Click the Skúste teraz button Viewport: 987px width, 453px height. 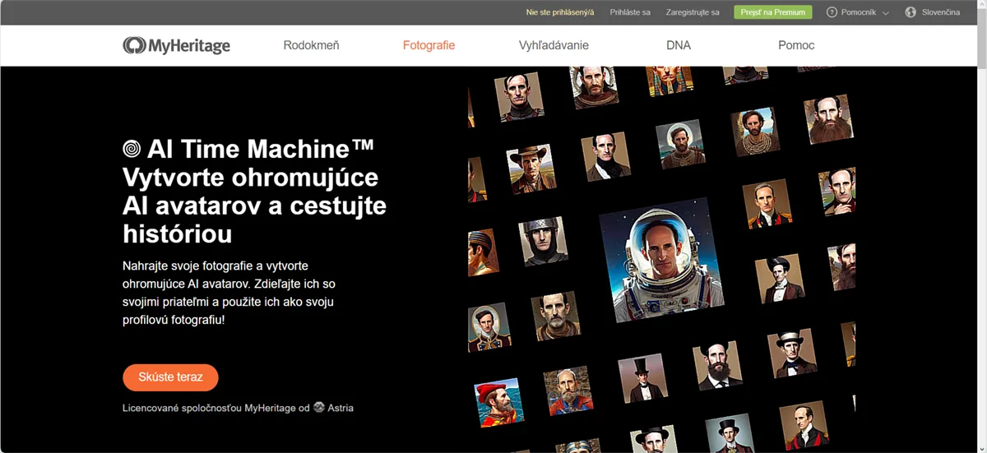(170, 377)
